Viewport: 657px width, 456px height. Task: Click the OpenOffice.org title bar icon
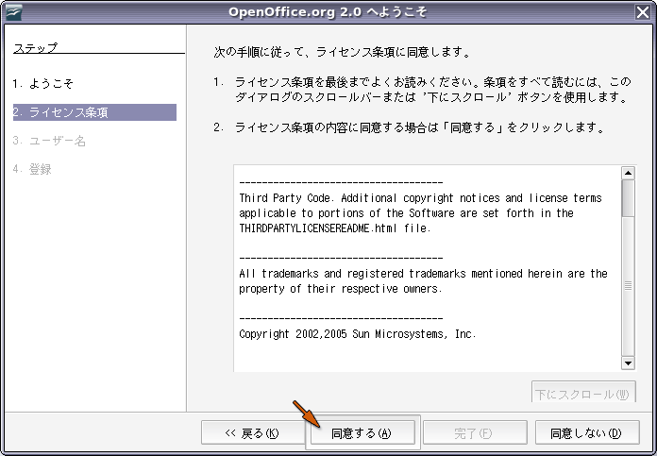click(x=13, y=12)
